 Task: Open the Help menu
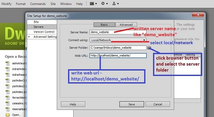click(79, 4)
